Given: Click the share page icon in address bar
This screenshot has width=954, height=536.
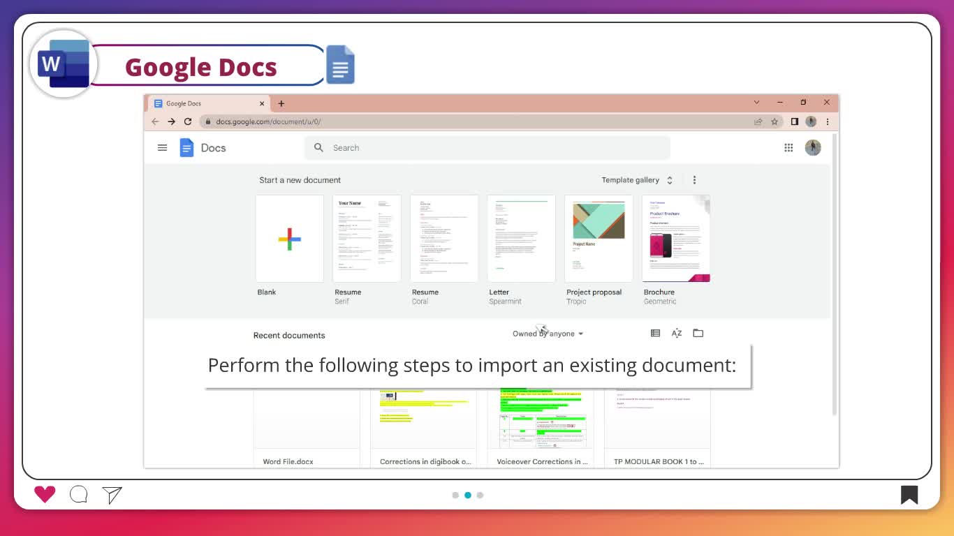Looking at the screenshot, I should pyautogui.click(x=758, y=121).
